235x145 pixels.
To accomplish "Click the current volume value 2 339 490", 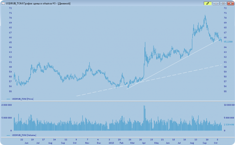I will [x=229, y=125].
